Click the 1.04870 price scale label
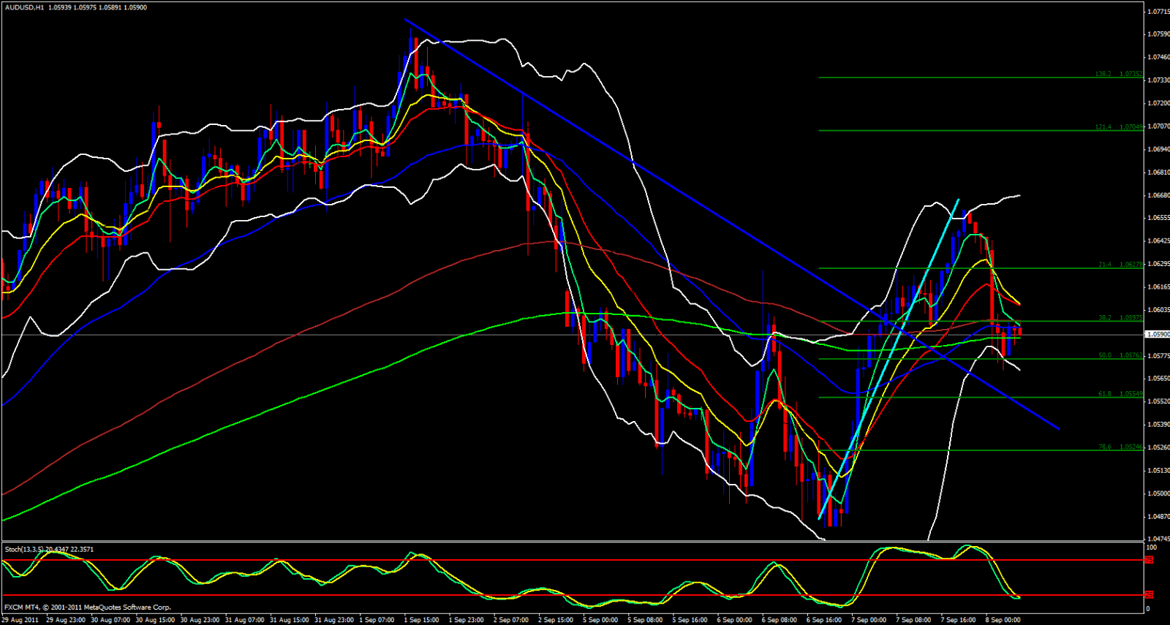The width and height of the screenshot is (1170, 625). (x=1158, y=516)
